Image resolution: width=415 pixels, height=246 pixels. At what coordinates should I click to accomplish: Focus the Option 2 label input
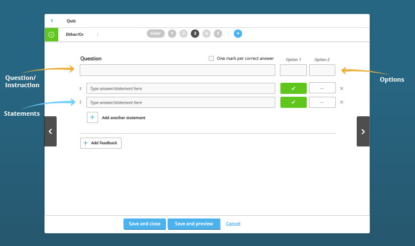click(x=322, y=70)
